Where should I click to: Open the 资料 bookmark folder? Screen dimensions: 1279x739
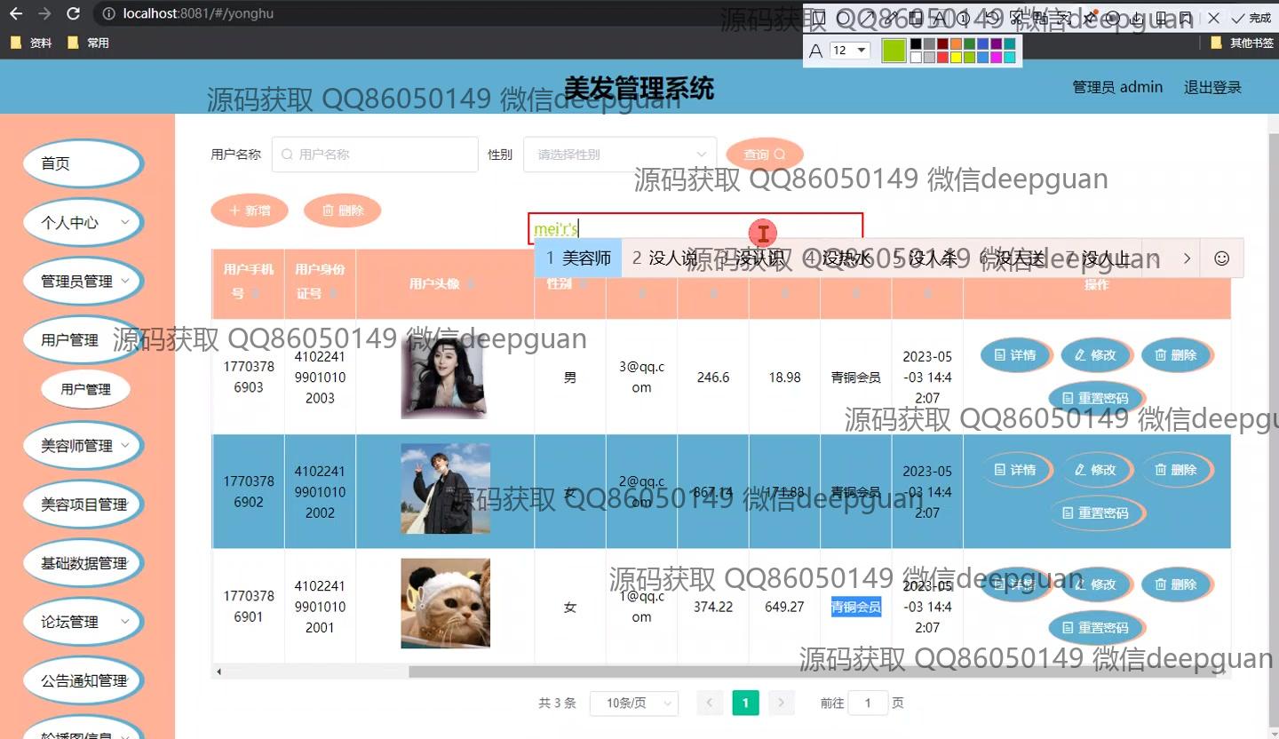31,42
